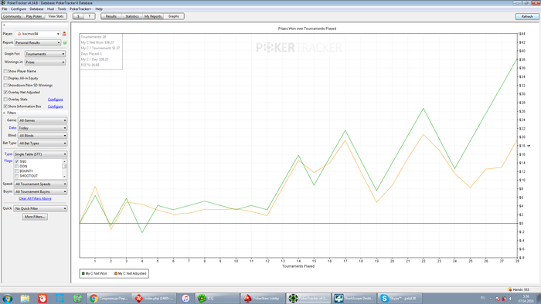Click the Hands 553 status bar indicator
This screenshot has width=541, height=304.
coord(519,289)
